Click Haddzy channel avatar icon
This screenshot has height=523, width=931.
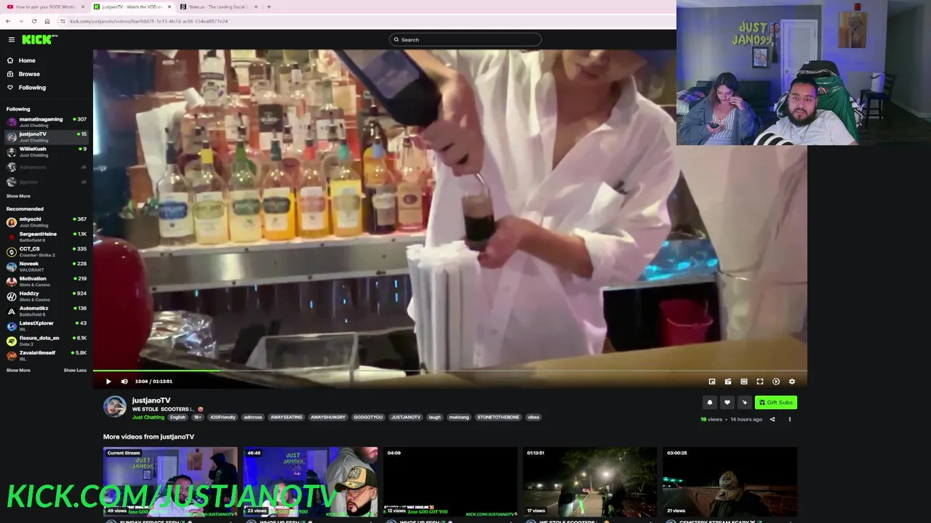(12, 296)
